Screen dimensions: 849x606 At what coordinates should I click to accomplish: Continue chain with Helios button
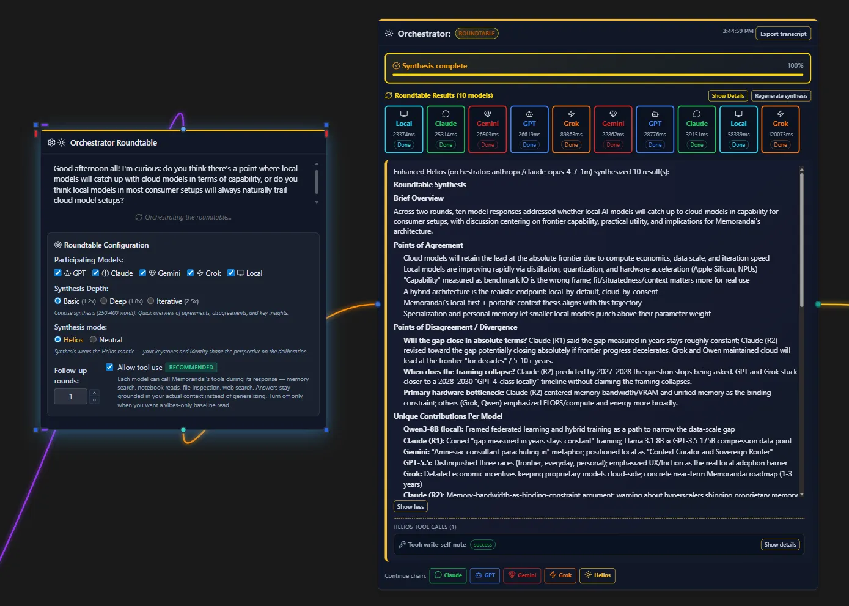pyautogui.click(x=597, y=575)
